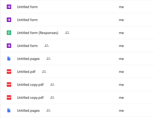This screenshot has width=154, height=118.
Task: Select the Untitled form name with shared badge
Action: click(x=27, y=46)
